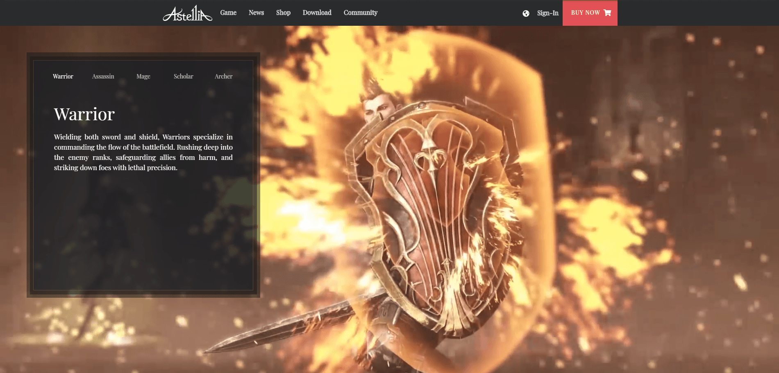Image resolution: width=779 pixels, height=373 pixels.
Task: Click the Warrior heading text
Action: pyautogui.click(x=84, y=114)
